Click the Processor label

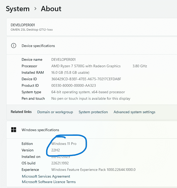click(29, 66)
